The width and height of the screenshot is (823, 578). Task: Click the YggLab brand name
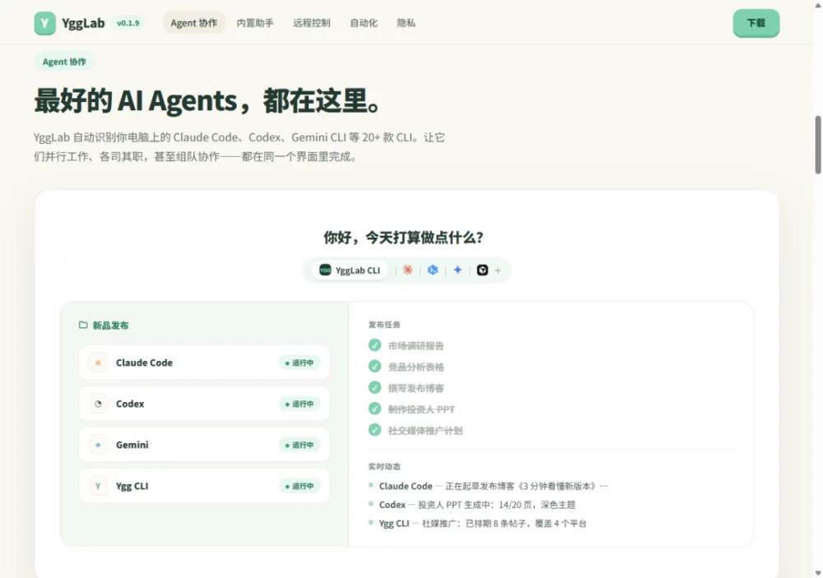click(83, 23)
